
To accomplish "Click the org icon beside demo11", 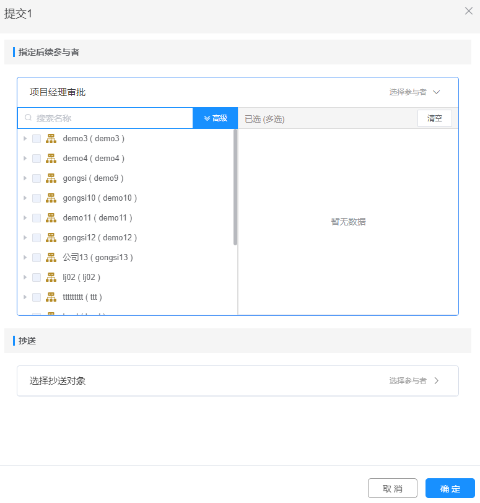I will [x=51, y=218].
